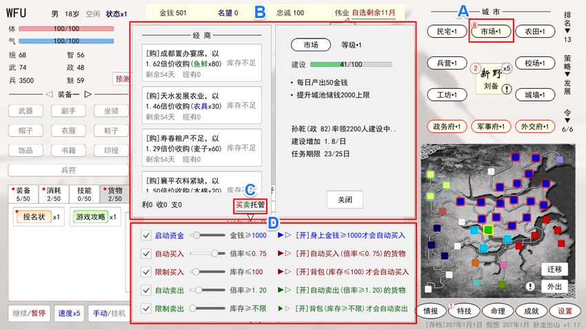Viewport: 586px width, 329px height.
Task: Toggle the 自动买入 checkbox
Action: click(x=145, y=253)
